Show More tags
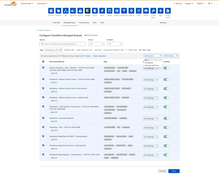Image resolution: width=219 pixels, height=180 pixels. (131, 50)
